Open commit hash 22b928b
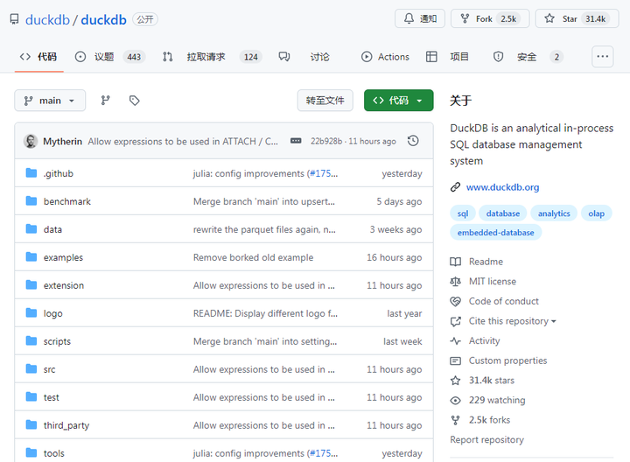 pos(326,141)
